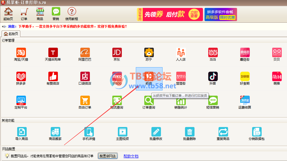This screenshot has height=161, width=287.
Task: Open the 分销数据包 CSV tool
Action: point(257,134)
